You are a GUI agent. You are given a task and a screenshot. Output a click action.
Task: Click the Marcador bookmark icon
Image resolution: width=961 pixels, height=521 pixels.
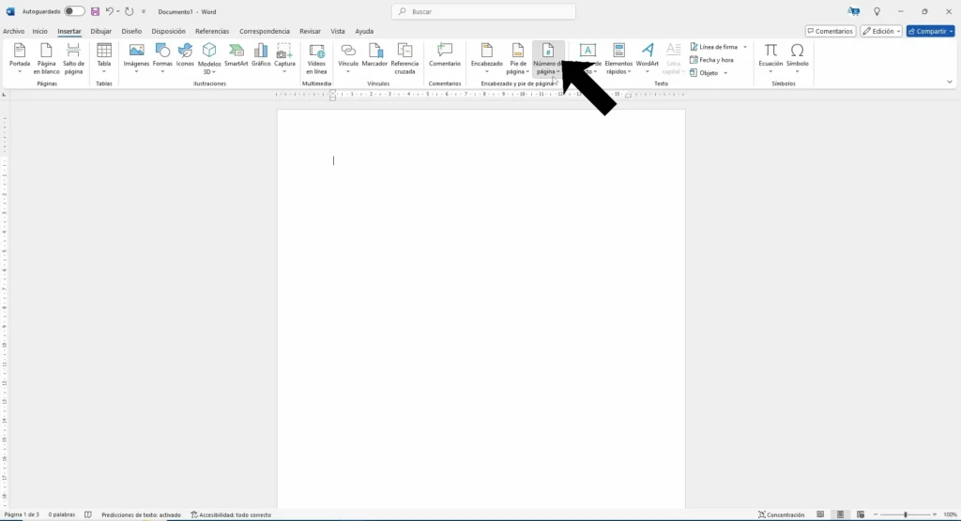click(374, 51)
